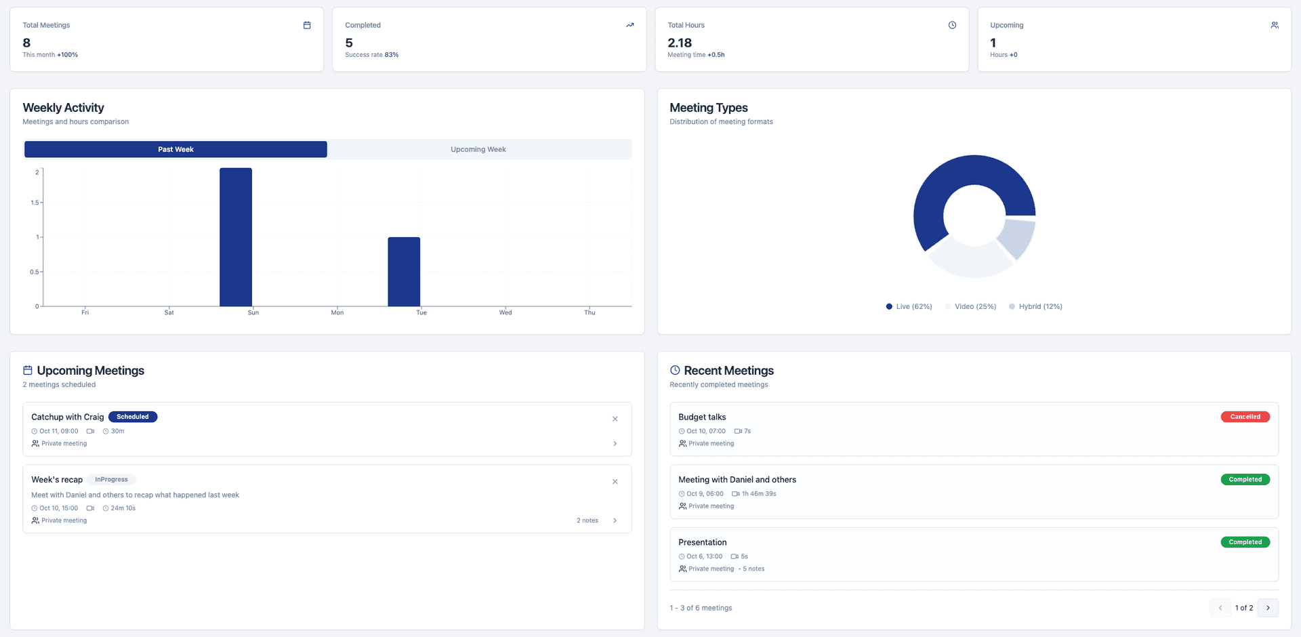Expand the Week's recap meeting details
Image resolution: width=1301 pixels, height=637 pixels.
[x=615, y=520]
